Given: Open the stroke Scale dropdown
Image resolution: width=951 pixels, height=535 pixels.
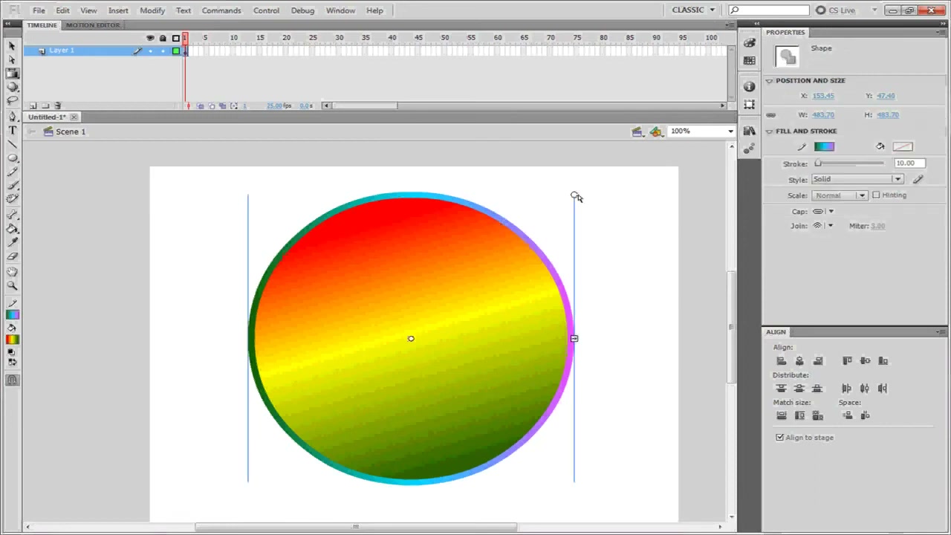Looking at the screenshot, I should tap(839, 195).
